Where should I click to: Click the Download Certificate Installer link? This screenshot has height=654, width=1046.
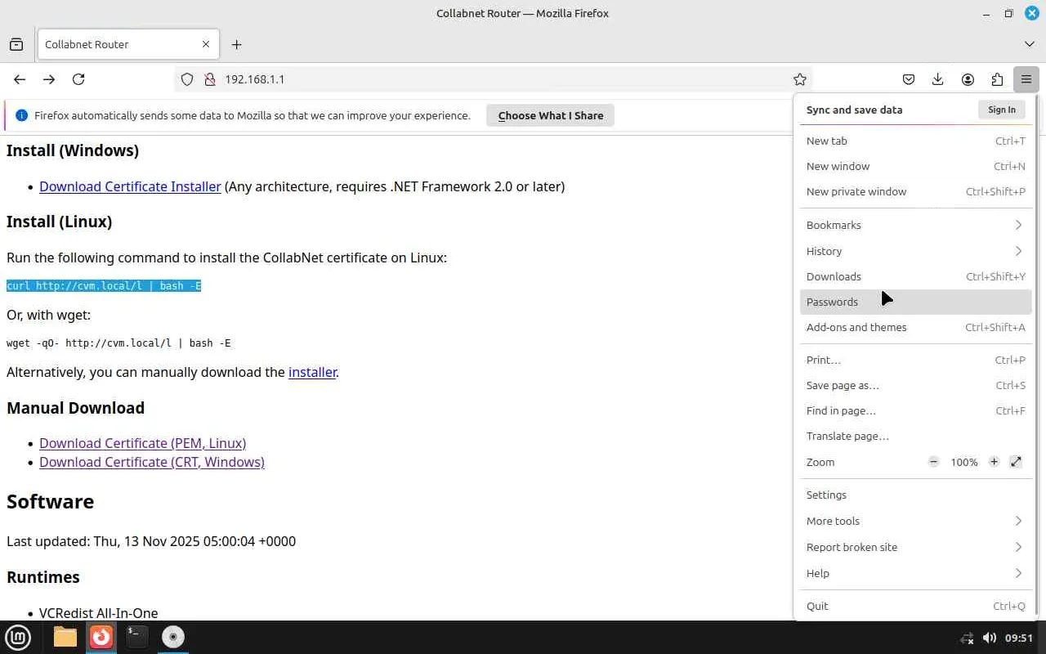pos(130,186)
